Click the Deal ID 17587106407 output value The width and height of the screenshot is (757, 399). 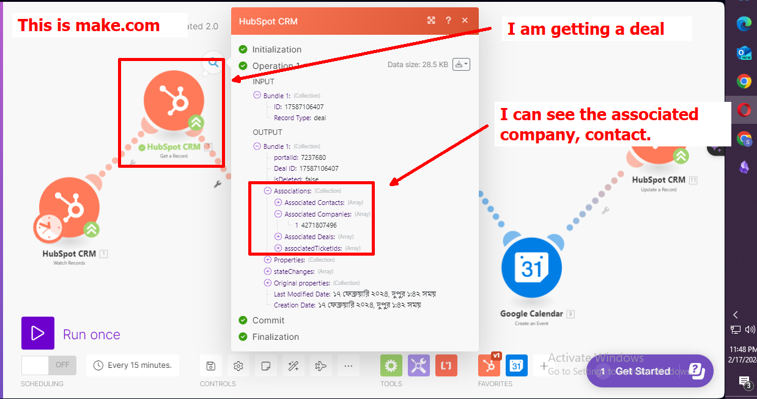[319, 168]
